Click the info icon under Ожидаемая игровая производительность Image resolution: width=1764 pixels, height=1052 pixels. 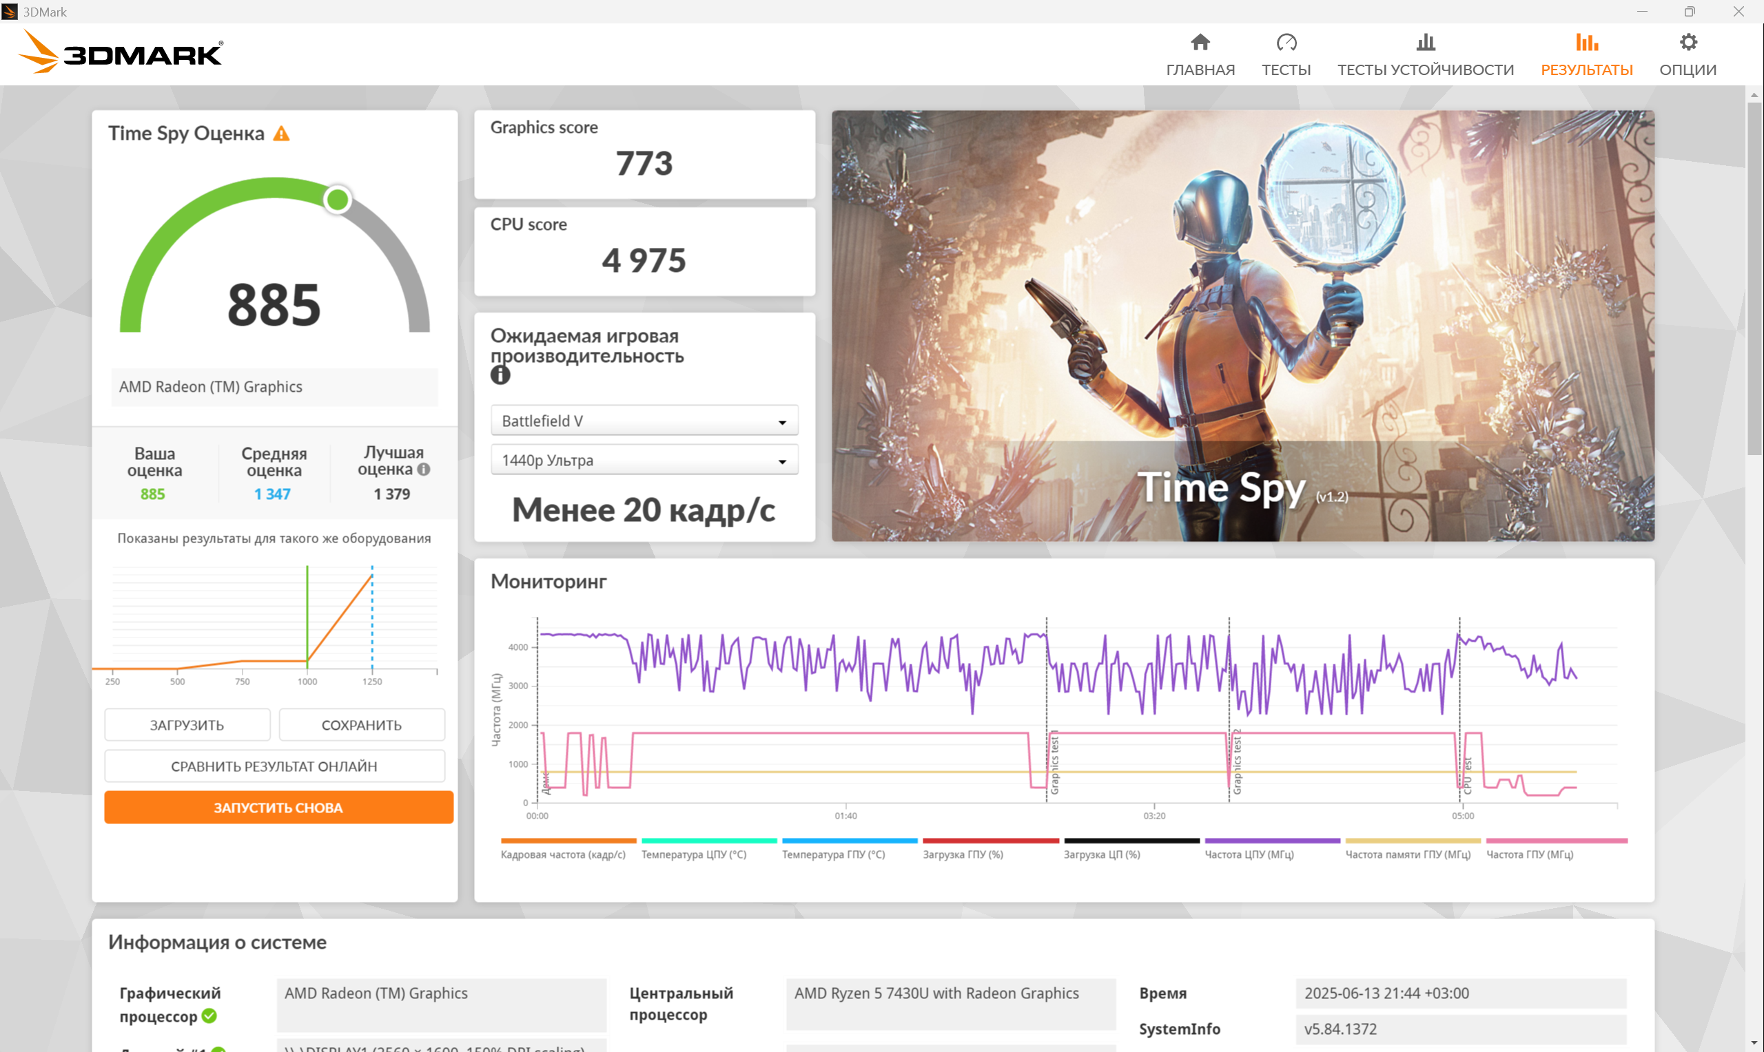click(x=500, y=375)
